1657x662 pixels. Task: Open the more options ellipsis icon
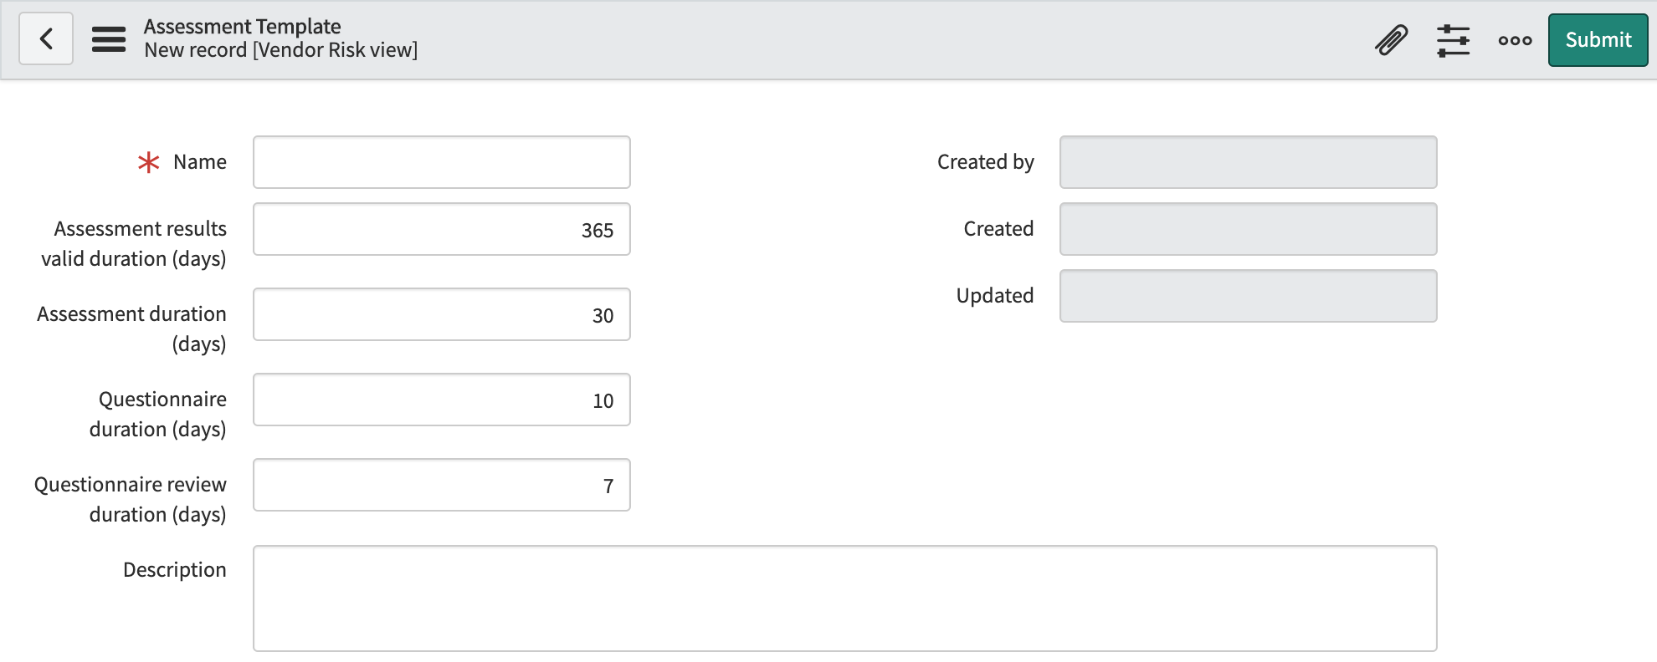click(1515, 40)
